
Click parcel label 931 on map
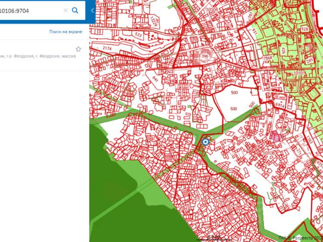[254, 32]
